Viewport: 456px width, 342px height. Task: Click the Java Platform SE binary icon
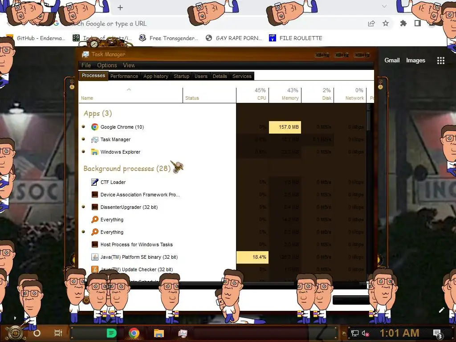click(94, 257)
